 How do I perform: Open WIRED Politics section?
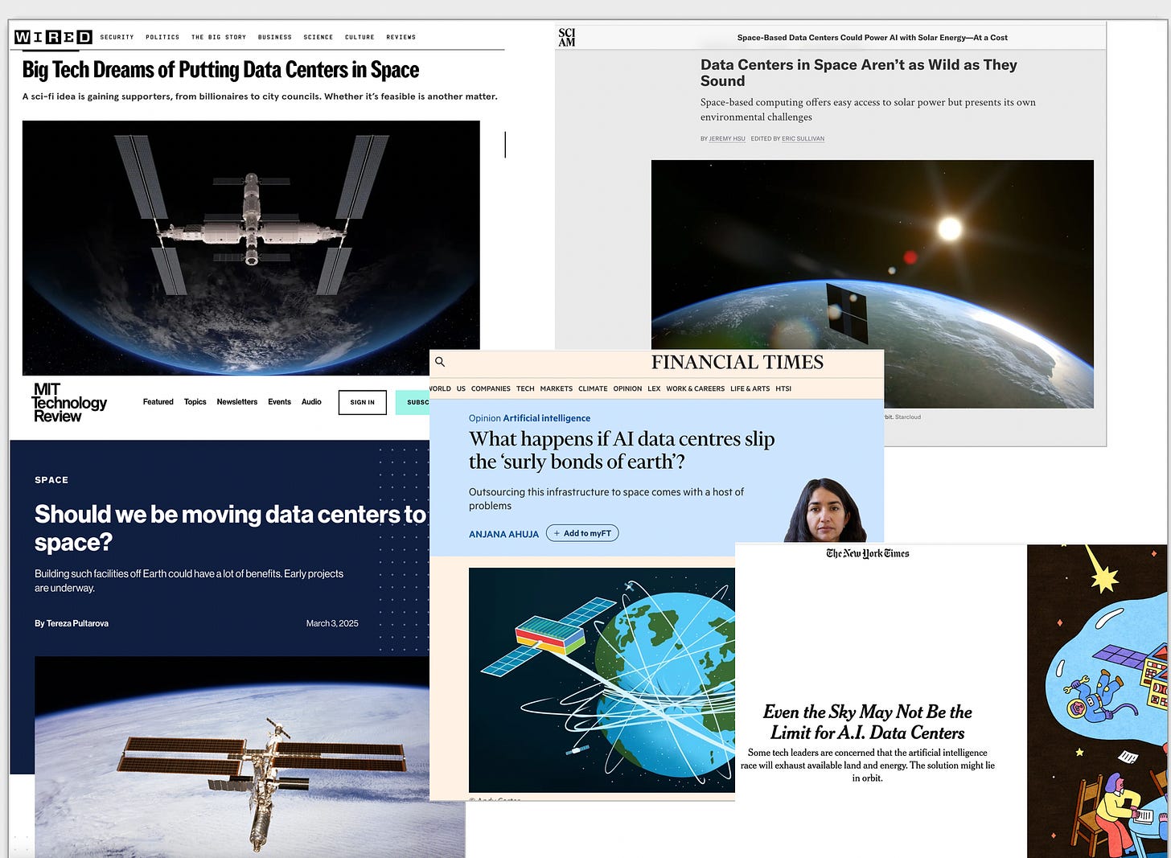pos(162,37)
